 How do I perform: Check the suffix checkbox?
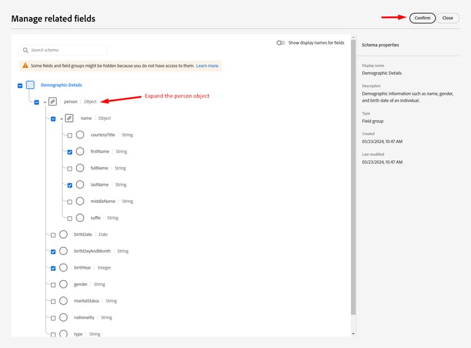click(70, 219)
